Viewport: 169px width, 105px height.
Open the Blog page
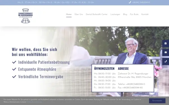pos(125,14)
